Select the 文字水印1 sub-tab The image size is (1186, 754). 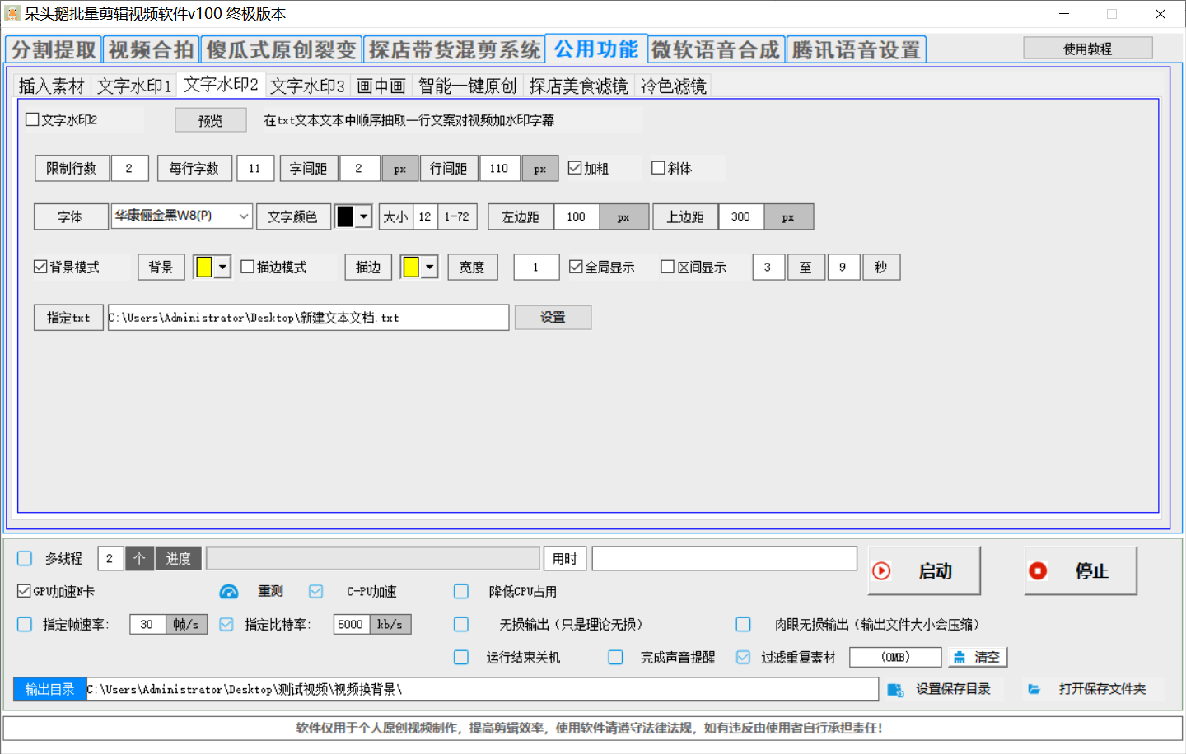coord(134,86)
